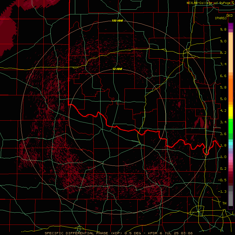
Task: Pick the pink color bar segment
Action: click(x=231, y=158)
